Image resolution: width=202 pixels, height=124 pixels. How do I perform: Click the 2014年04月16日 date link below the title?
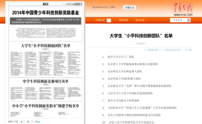point(173,50)
